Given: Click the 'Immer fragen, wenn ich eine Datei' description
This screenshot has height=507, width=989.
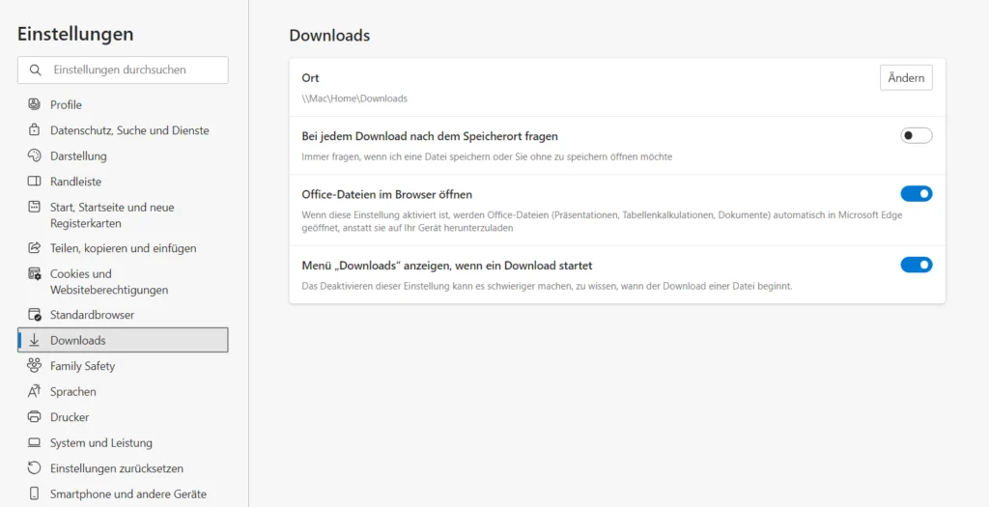Looking at the screenshot, I should point(487,156).
